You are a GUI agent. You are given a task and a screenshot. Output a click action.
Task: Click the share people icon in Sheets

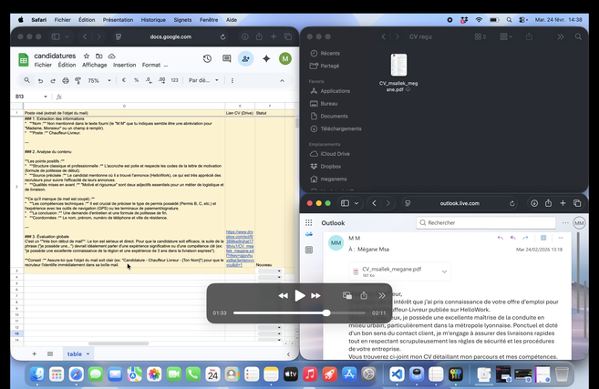point(245,58)
